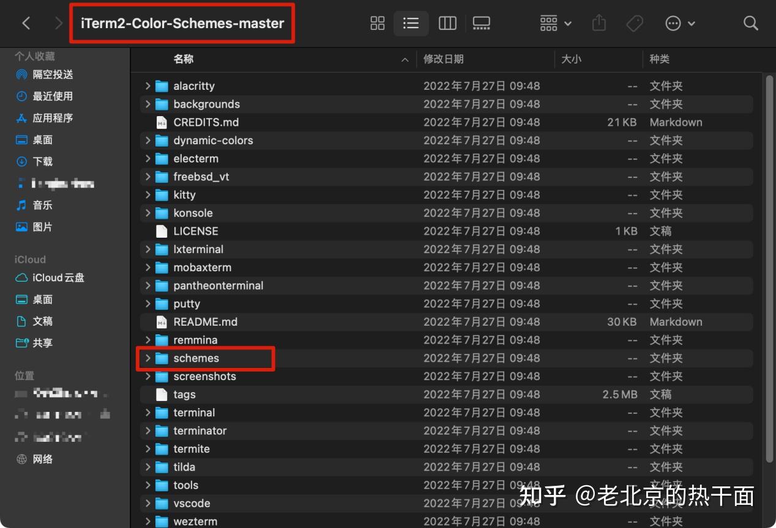776x528 pixels.
Task: Open 隔空投送 in the sidebar
Action: click(x=44, y=75)
